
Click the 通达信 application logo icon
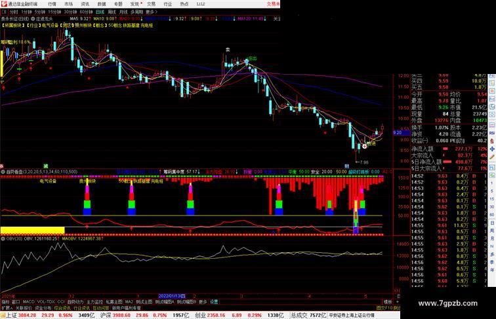click(4, 4)
